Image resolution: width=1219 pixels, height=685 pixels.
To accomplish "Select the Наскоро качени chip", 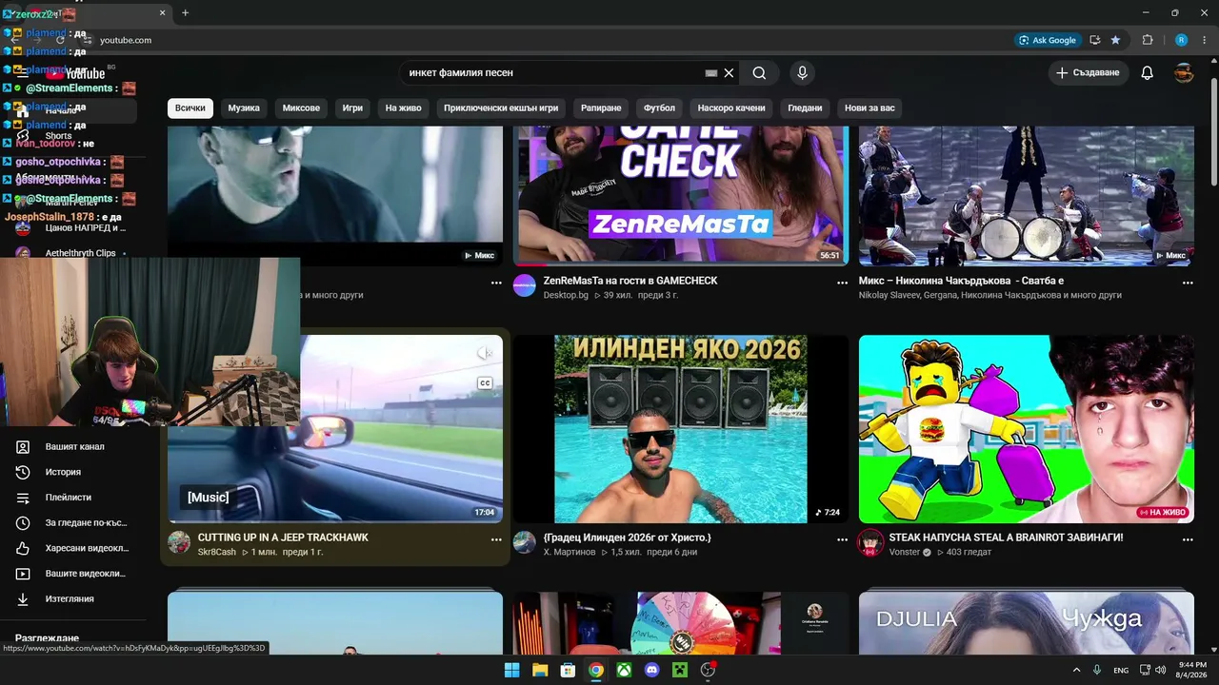I will [x=731, y=108].
